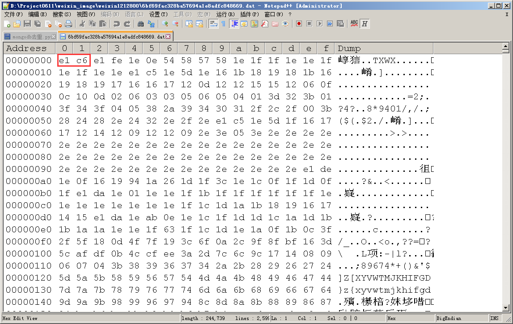513x324 pixels.
Task: Toggle file monitoring eye icon
Action: pyautogui.click(x=285, y=24)
